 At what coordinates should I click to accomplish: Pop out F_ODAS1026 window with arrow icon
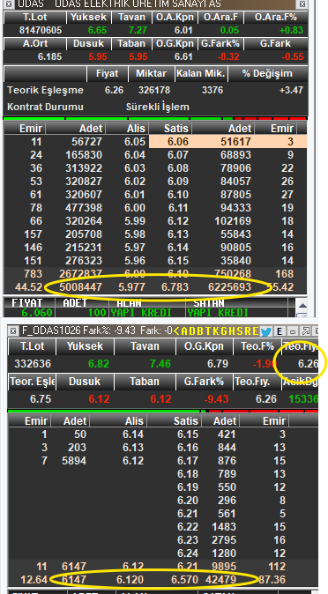305,331
